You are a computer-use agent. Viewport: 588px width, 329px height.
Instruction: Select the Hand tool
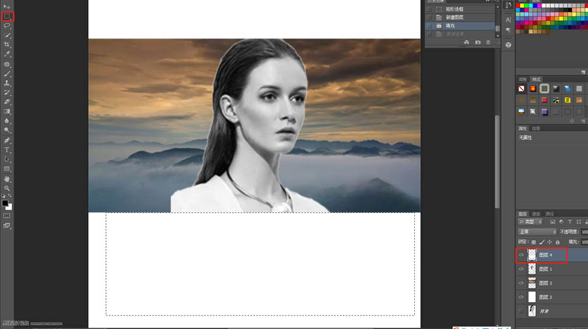click(7, 179)
